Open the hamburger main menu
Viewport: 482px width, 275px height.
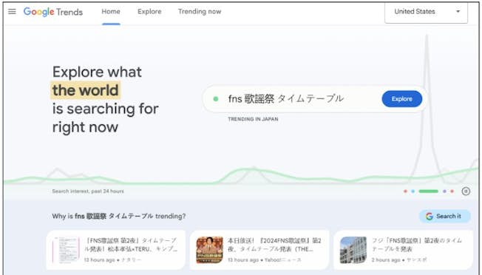[x=12, y=12]
